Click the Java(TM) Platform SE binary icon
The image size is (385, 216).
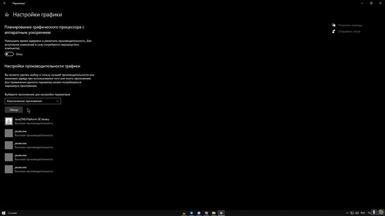pyautogui.click(x=8, y=121)
